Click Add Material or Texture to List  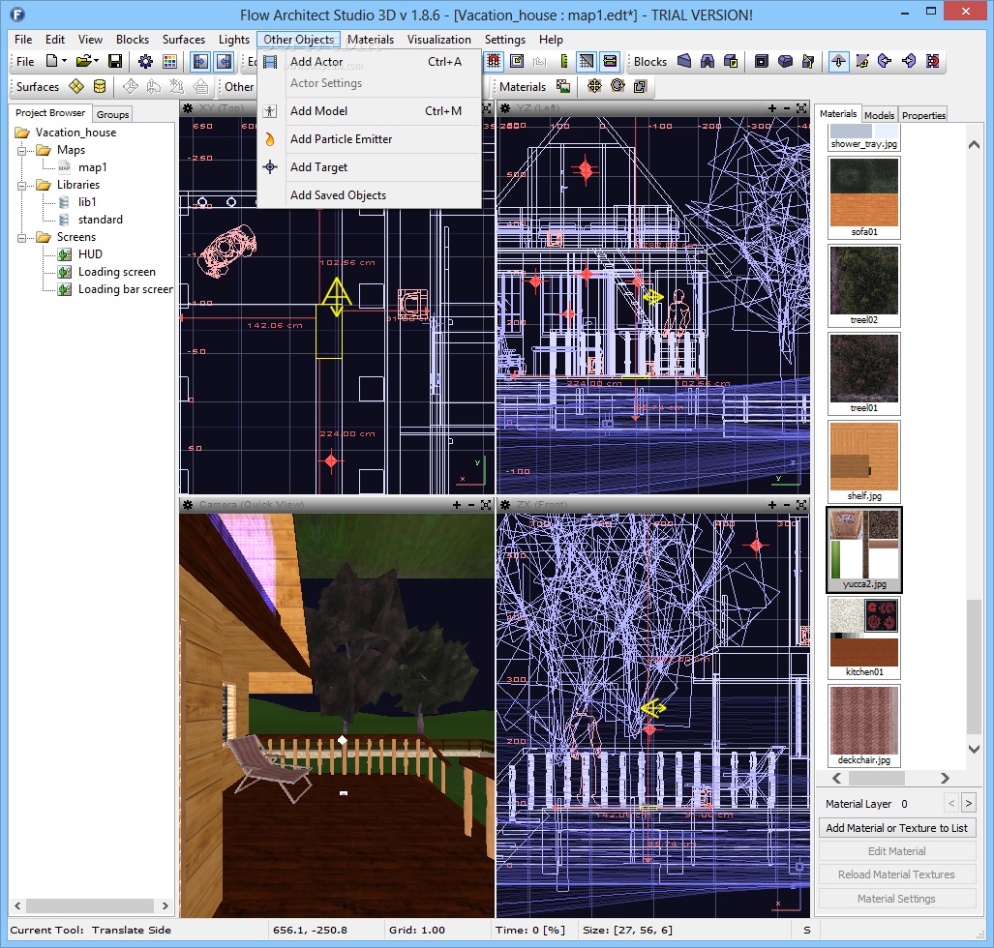896,828
